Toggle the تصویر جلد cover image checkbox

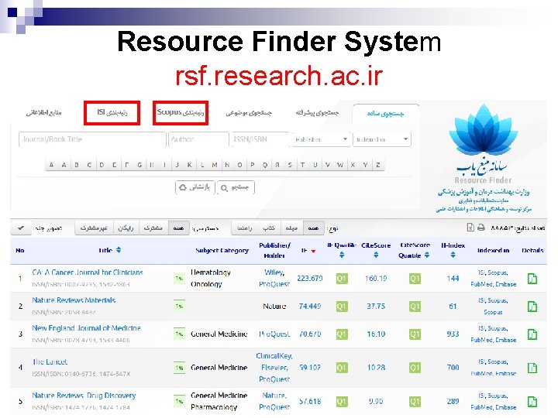point(21,228)
